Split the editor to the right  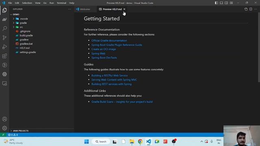(251, 9)
